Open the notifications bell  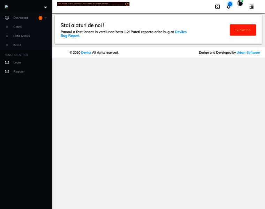tap(229, 7)
